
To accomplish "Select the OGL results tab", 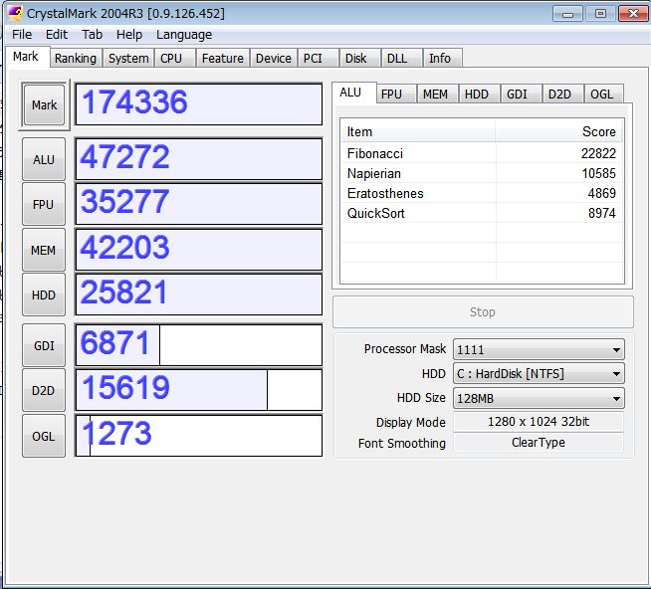I will [x=601, y=95].
